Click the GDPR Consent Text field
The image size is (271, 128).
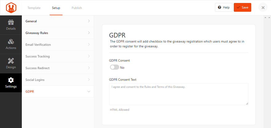coord(179,94)
